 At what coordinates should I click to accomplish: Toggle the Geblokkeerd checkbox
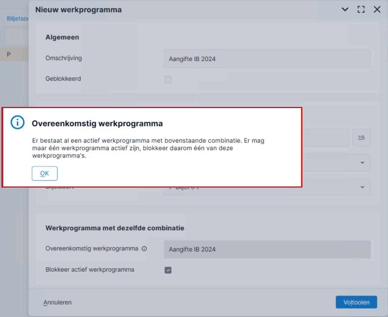tap(168, 79)
